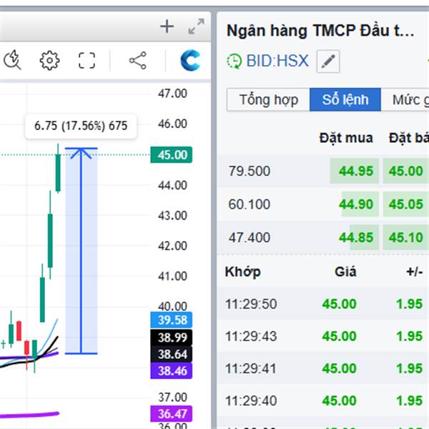
Task: Click bid price 44.85
Action: (x=355, y=237)
